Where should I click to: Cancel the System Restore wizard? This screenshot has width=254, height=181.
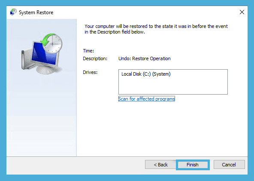pyautogui.click(x=229, y=165)
